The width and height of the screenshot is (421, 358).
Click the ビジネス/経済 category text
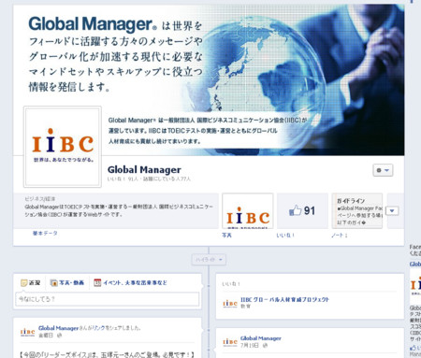tap(40, 198)
